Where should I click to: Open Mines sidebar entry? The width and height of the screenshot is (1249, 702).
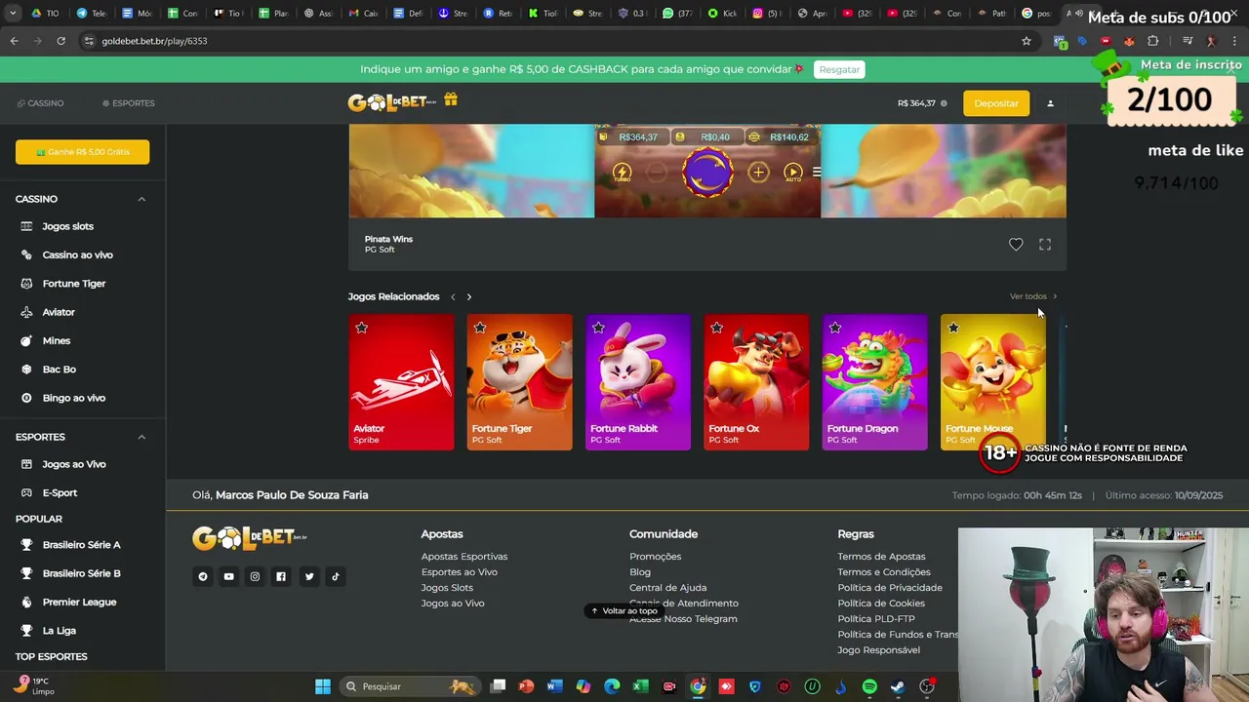[x=56, y=340]
